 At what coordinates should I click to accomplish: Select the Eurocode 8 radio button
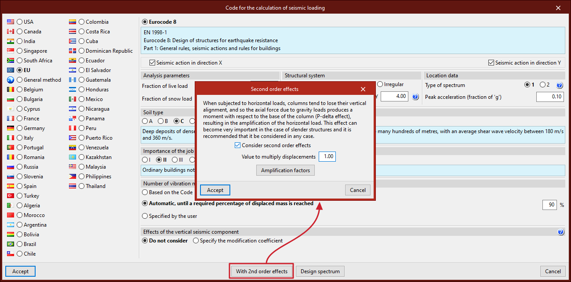pos(145,22)
